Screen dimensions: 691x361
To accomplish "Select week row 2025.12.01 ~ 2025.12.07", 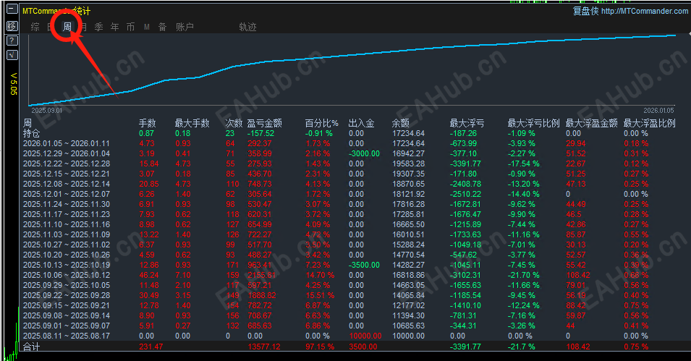I will coord(67,194).
